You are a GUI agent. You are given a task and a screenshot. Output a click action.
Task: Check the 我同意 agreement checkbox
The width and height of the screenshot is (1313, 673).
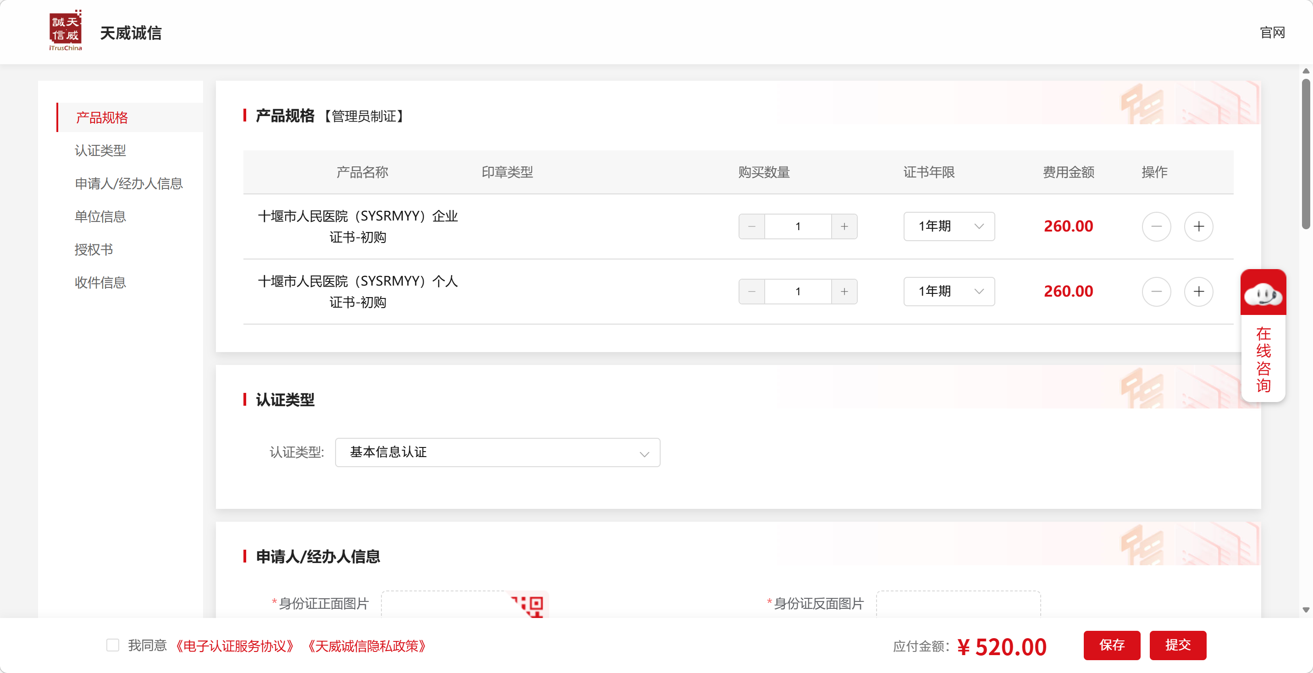click(x=113, y=645)
